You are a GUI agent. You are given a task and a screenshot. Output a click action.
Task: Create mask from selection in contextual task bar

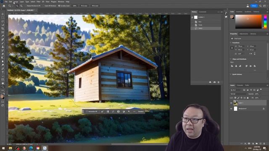pyautogui.click(x=119, y=112)
